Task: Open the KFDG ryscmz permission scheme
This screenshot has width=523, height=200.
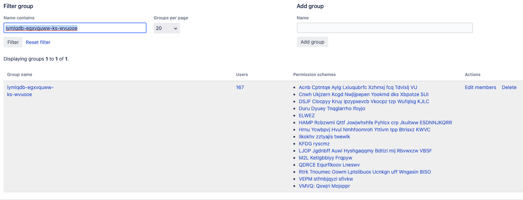Action: [314, 144]
